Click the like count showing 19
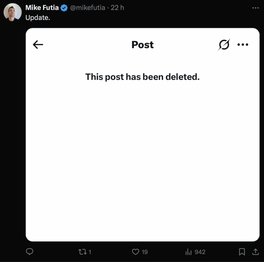 pyautogui.click(x=145, y=252)
